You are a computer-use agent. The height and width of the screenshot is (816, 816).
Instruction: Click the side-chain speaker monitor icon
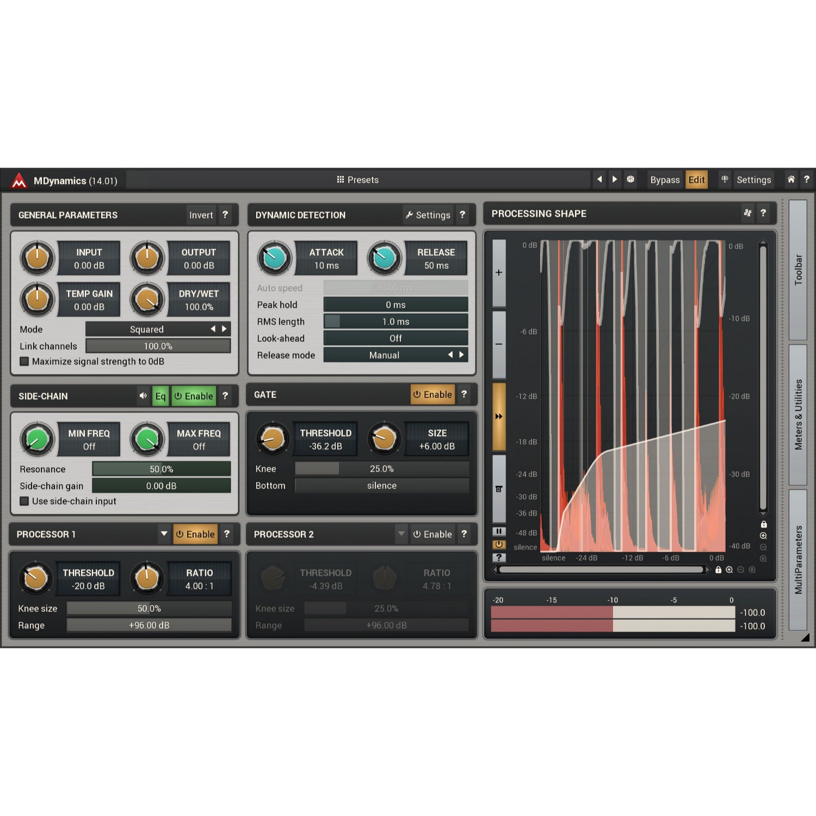143,396
